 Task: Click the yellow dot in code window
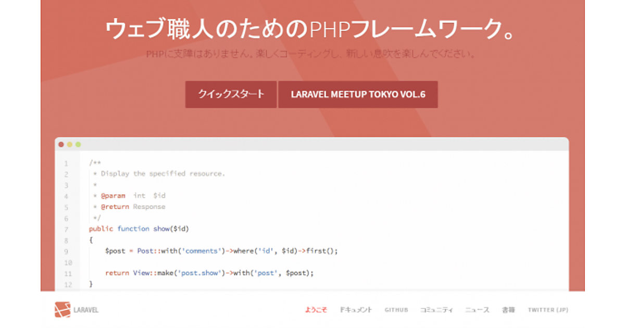coord(70,144)
